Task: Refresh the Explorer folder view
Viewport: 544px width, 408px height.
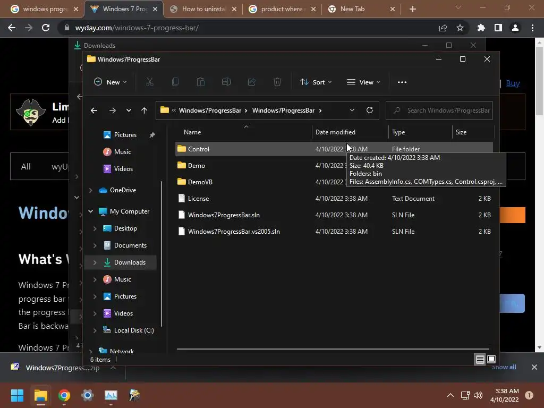Action: [x=370, y=110]
